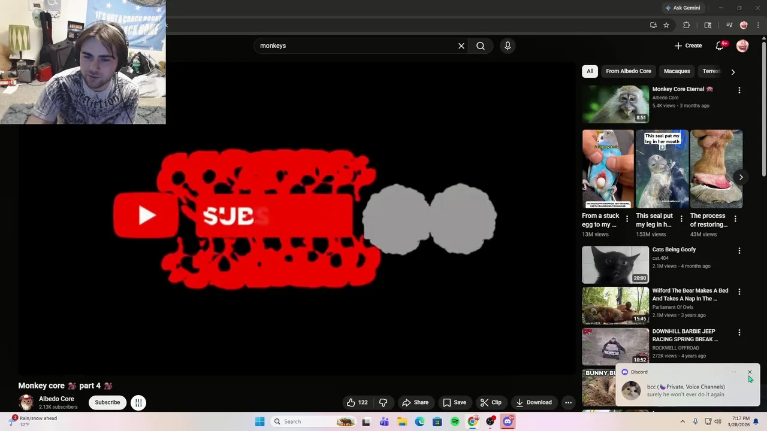Install this page as an app
Image resolution: width=767 pixels, height=431 pixels.
click(x=653, y=25)
